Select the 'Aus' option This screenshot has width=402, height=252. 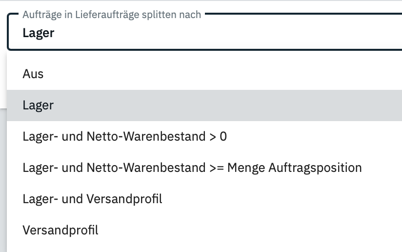[204, 74]
